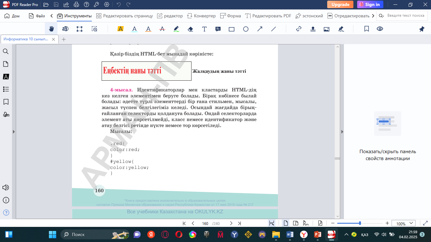Viewport: 431px width, 242px height.
Task: Add a bookmark from the annotation toolbar
Action: pyautogui.click(x=367, y=29)
